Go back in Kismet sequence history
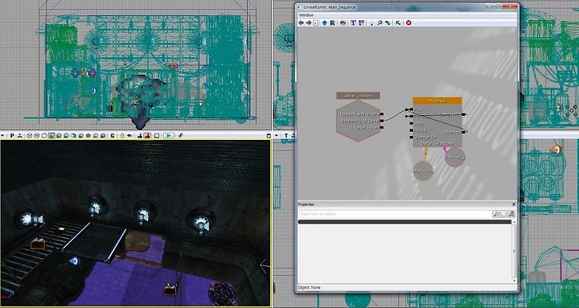Viewport: 579px width, 308px height. point(301,23)
